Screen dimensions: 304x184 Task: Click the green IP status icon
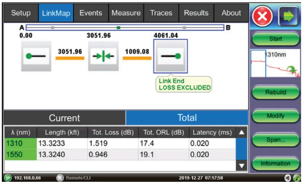[8, 178]
